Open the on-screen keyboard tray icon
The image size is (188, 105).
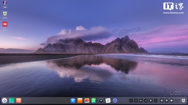tap(162, 100)
